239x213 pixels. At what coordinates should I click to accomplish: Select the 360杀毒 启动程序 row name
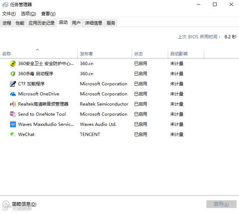pyautogui.click(x=36, y=74)
